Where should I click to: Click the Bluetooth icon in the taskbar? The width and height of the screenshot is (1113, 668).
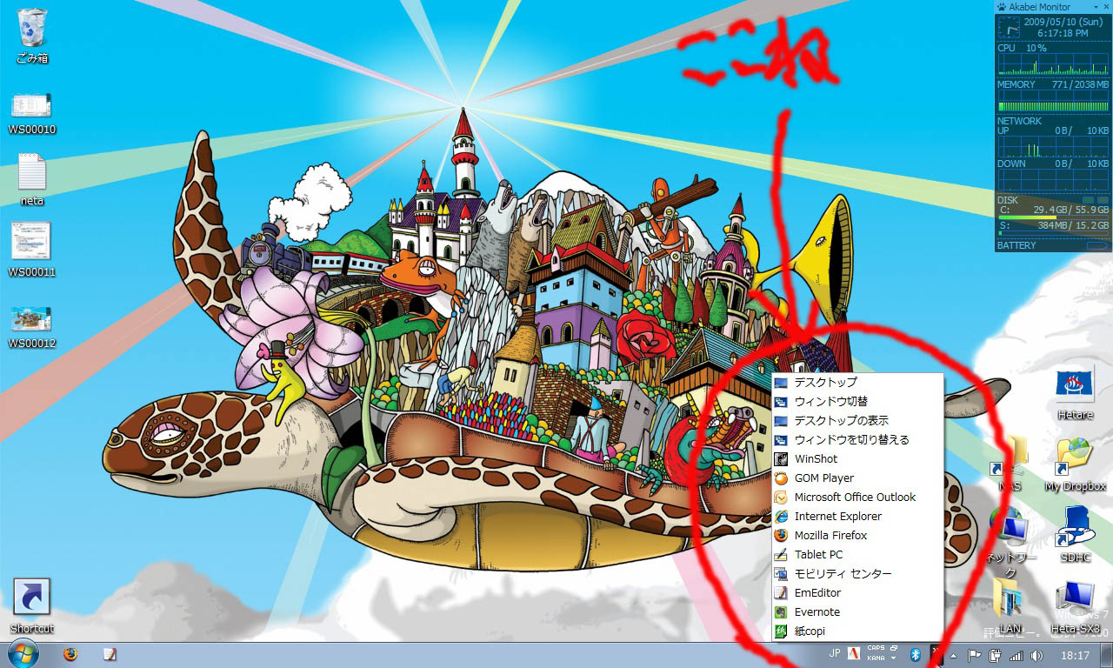tap(916, 654)
